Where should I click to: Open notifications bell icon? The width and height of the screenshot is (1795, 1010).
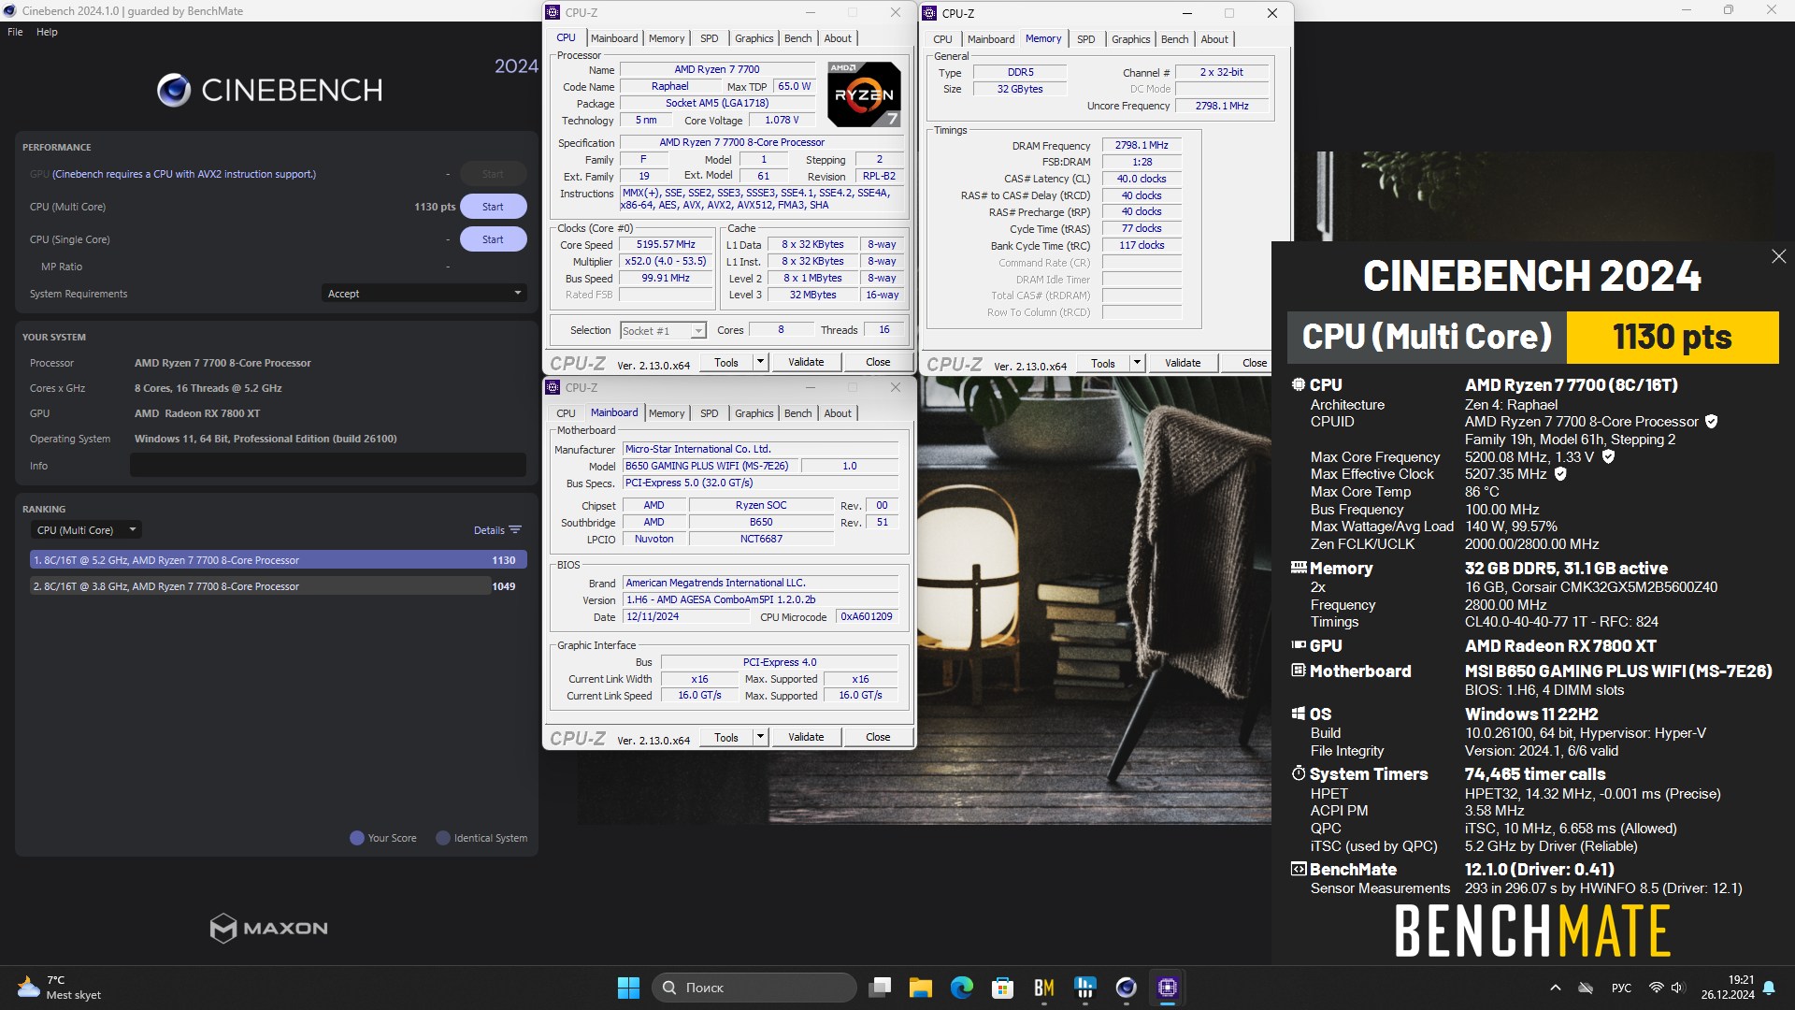click(1769, 988)
